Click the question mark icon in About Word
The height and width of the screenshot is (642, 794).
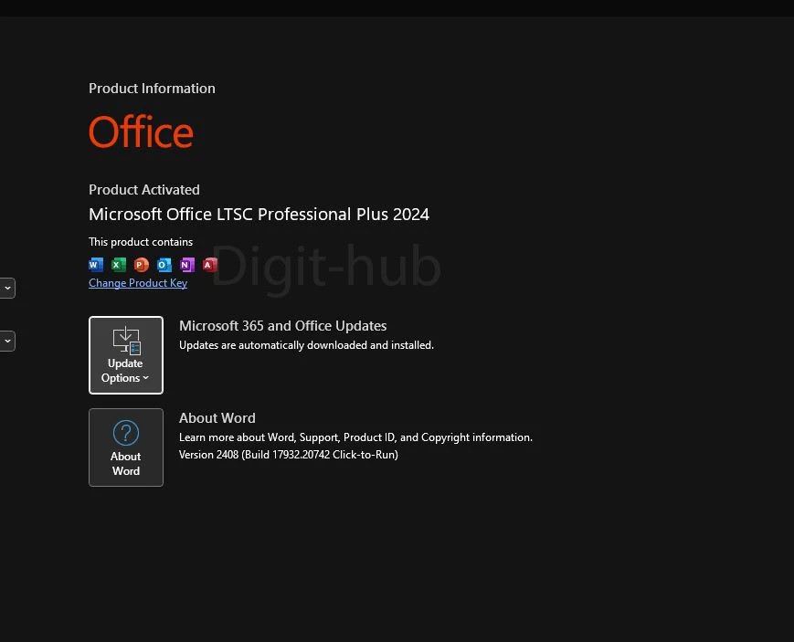click(x=126, y=433)
